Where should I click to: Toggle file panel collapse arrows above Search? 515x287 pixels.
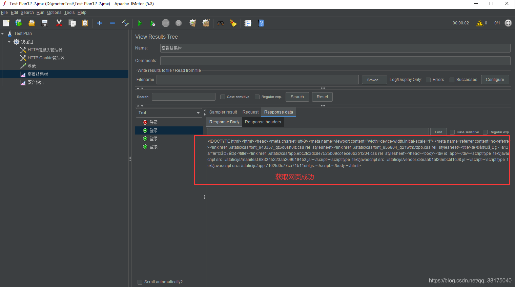[x=140, y=88]
